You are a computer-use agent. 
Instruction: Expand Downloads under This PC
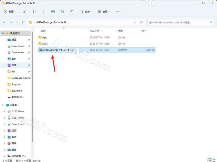pyautogui.click(x=4, y=124)
